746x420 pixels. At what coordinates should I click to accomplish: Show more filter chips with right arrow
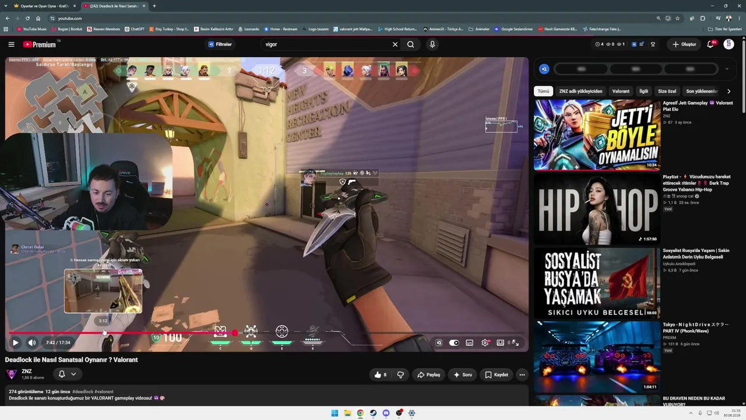[x=729, y=91]
